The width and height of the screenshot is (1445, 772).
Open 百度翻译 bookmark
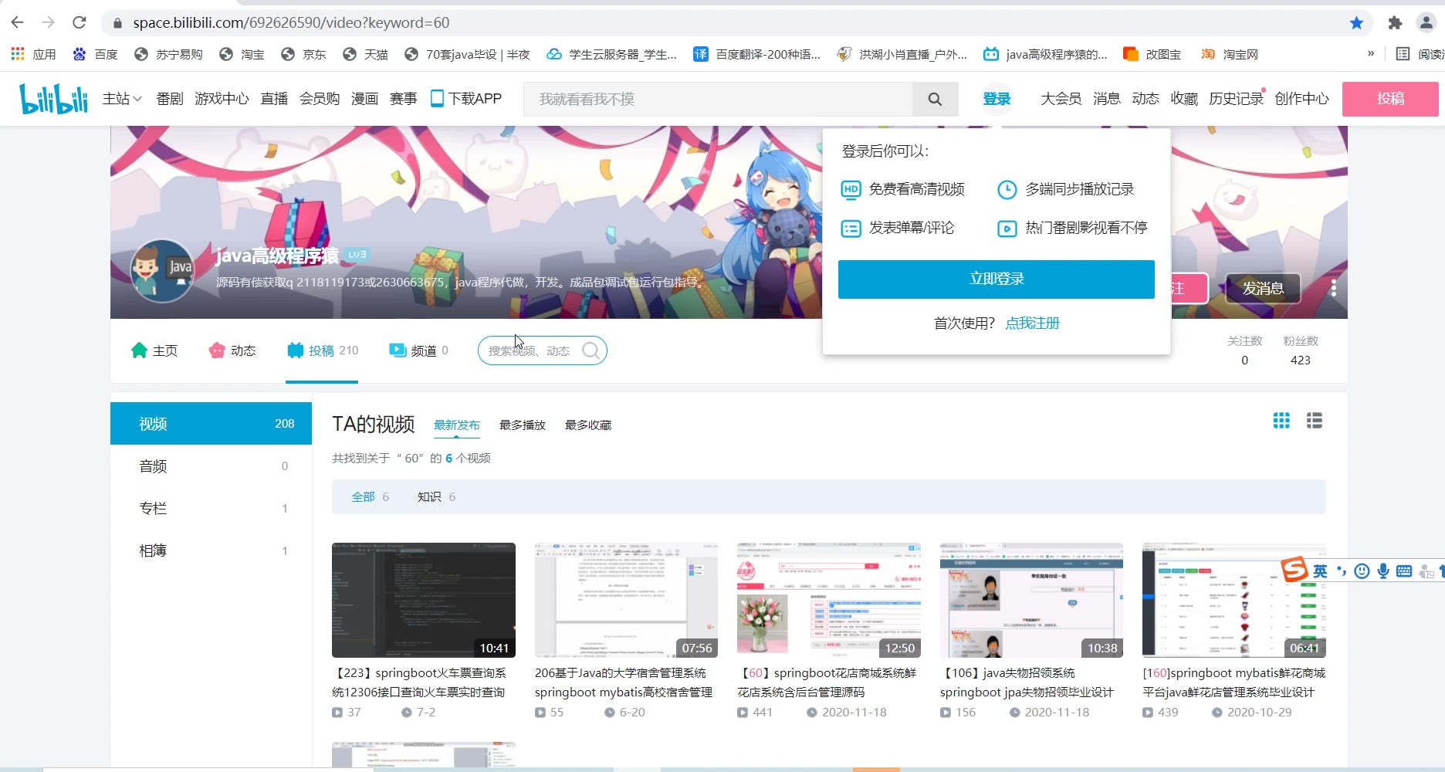756,54
